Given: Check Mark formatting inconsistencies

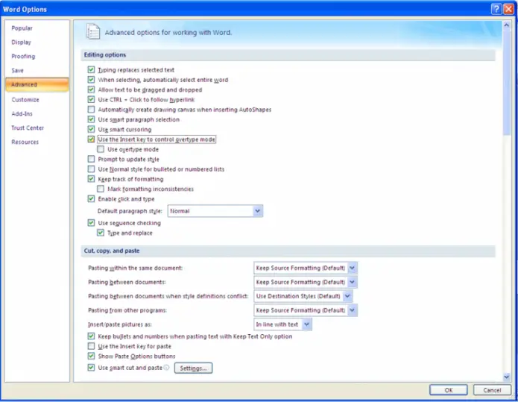Looking at the screenshot, I should pyautogui.click(x=101, y=189).
